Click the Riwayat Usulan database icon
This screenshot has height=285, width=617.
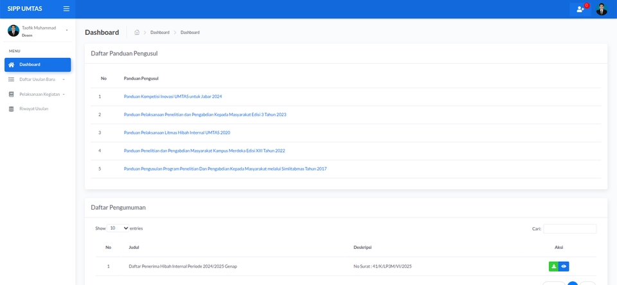[x=11, y=109]
